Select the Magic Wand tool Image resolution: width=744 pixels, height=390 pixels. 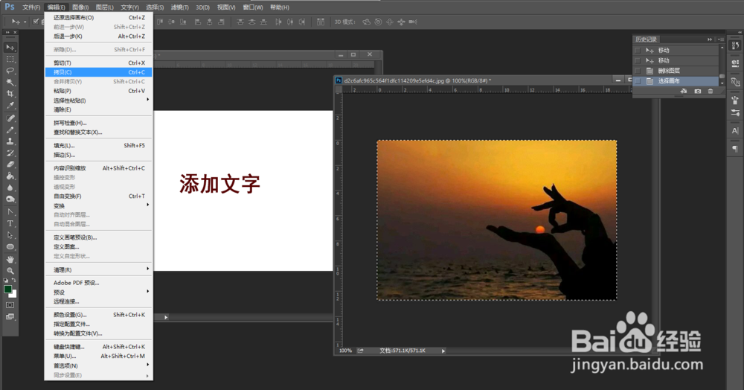[10, 82]
